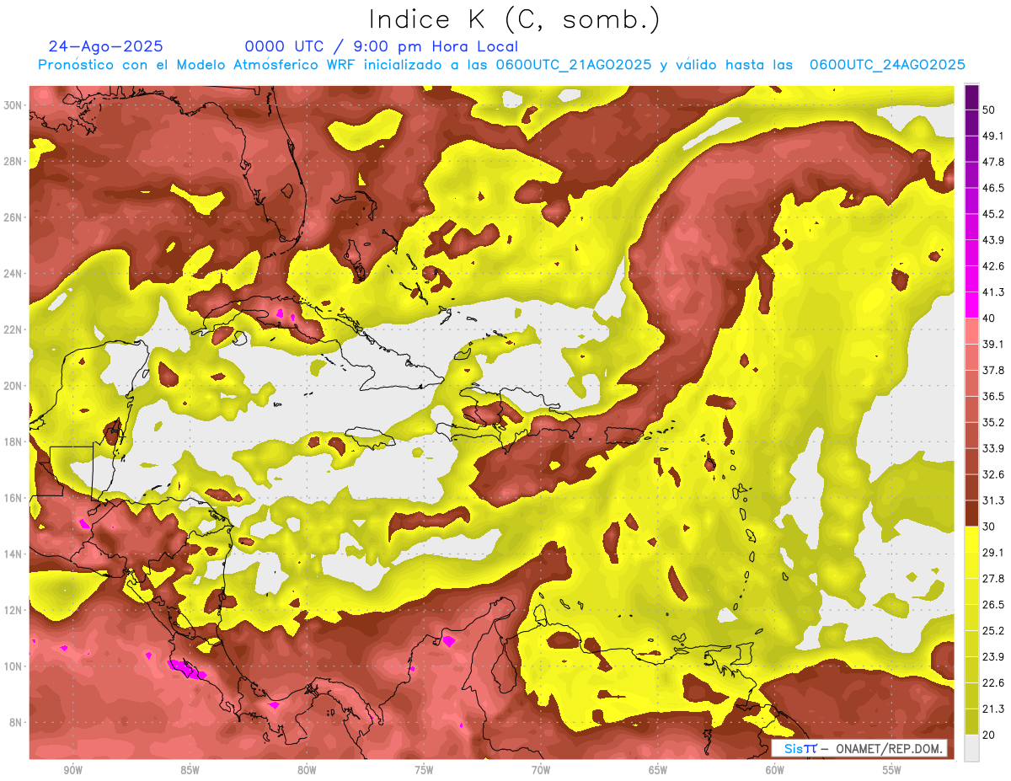The width and height of the screenshot is (1011, 781).
Task: Click the "65W" longitude label
Action: 658,771
